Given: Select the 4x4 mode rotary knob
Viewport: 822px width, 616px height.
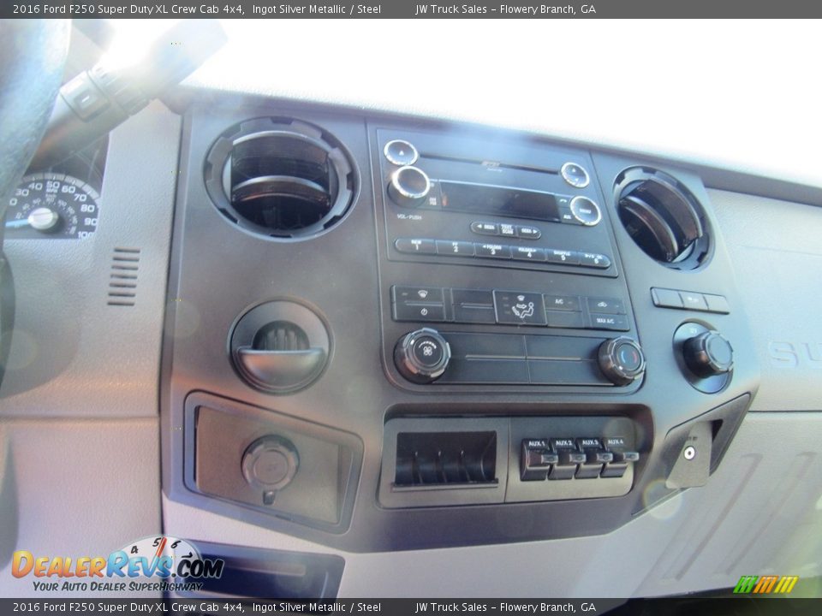Looking at the screenshot, I should coord(707,356).
